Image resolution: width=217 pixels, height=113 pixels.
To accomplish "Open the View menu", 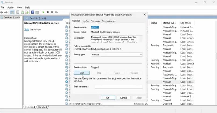I will (20, 7).
